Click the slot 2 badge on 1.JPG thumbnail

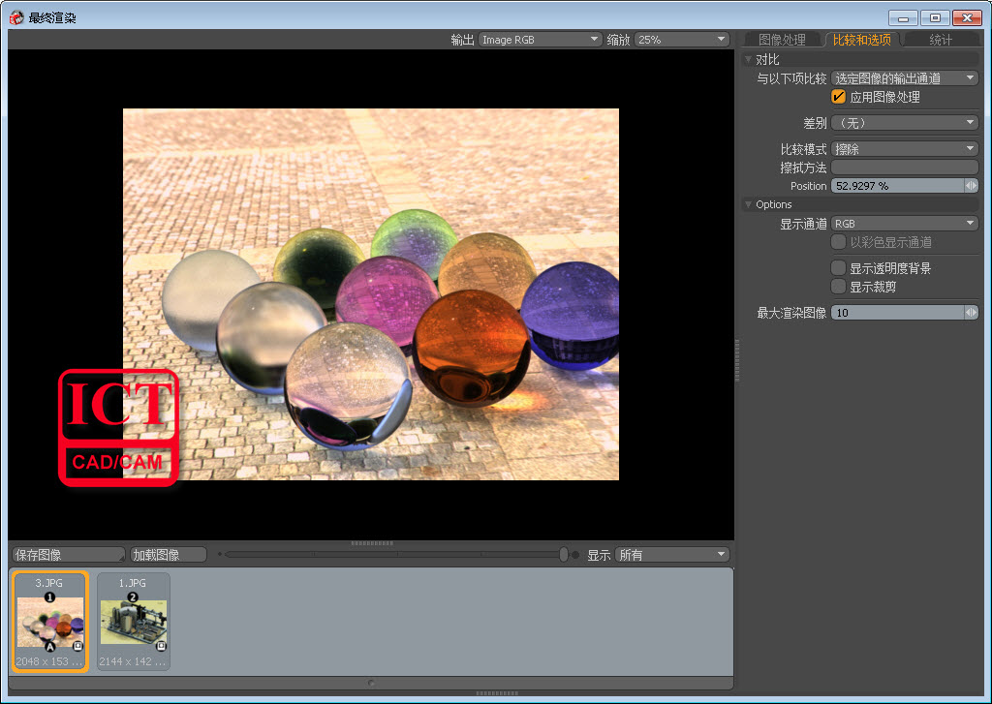click(134, 598)
